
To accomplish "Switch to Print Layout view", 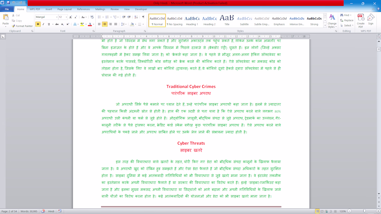I will (317, 211).
